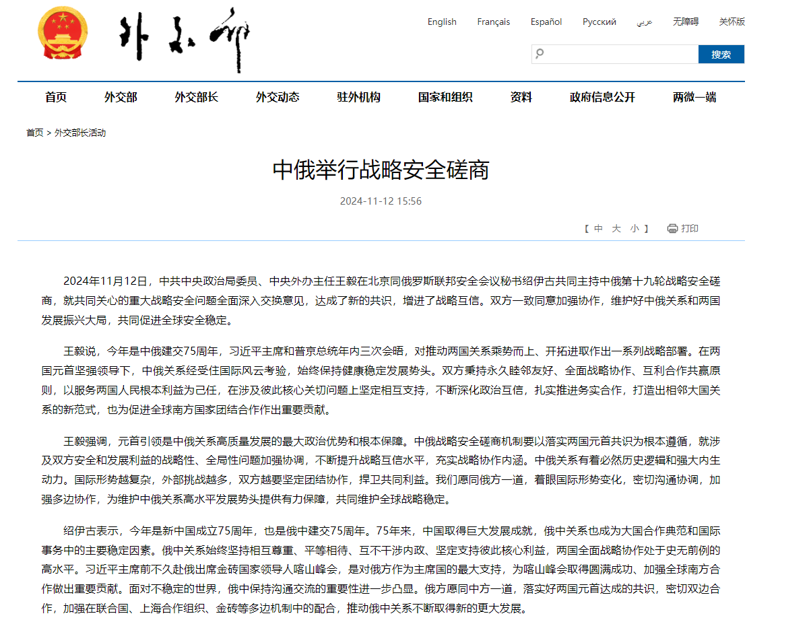Open the 国家和组织 menu item
Image resolution: width=811 pixels, height=620 pixels.
tap(445, 97)
